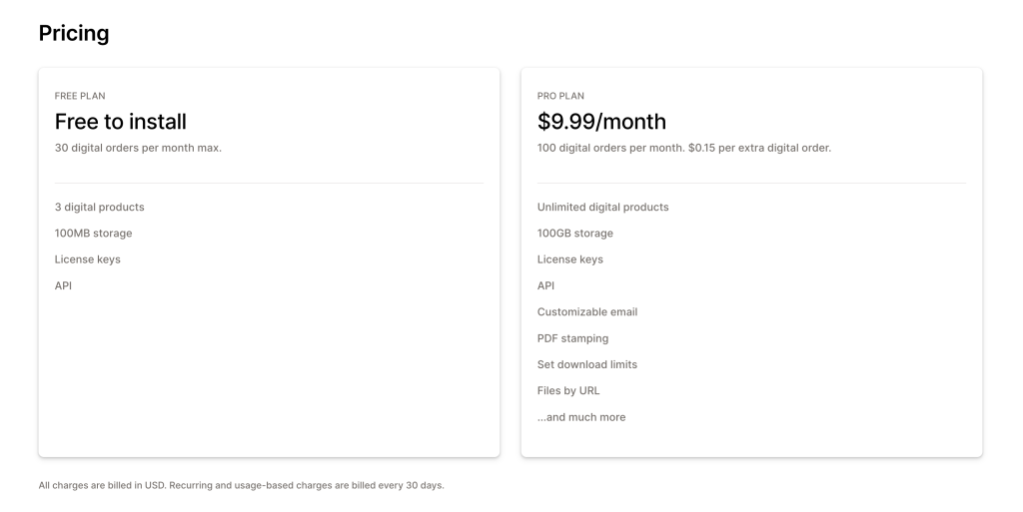Click the 100GB storage feature

pos(574,234)
